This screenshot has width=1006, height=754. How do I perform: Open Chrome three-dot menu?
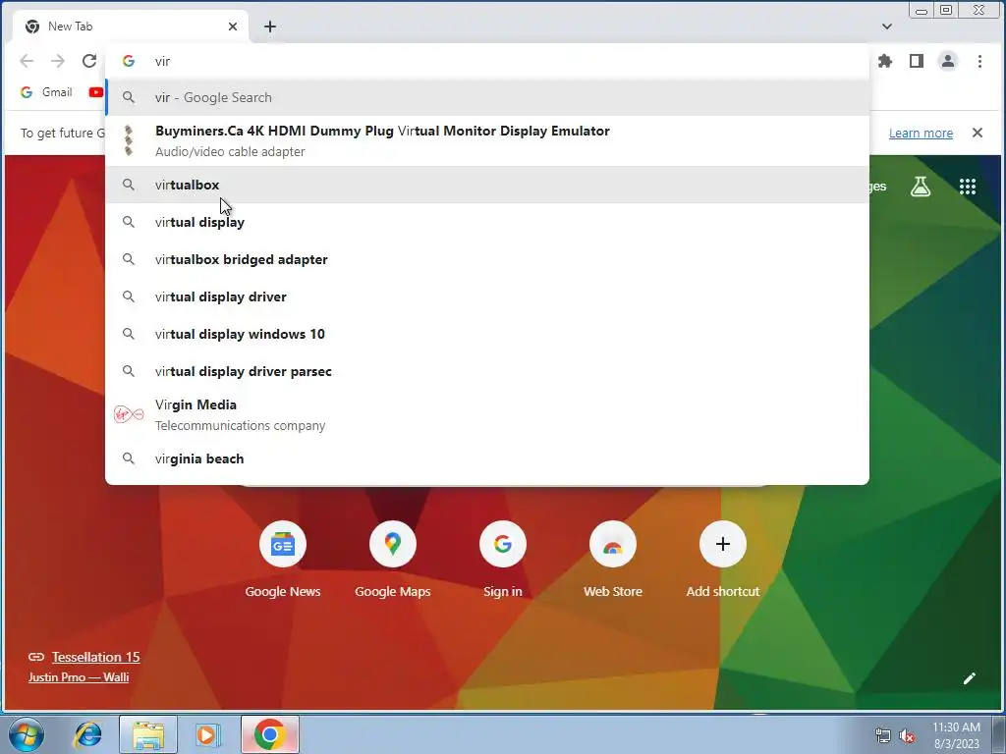[979, 61]
